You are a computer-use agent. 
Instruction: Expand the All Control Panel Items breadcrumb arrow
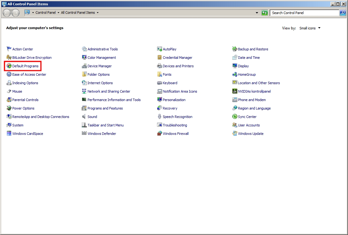point(98,13)
